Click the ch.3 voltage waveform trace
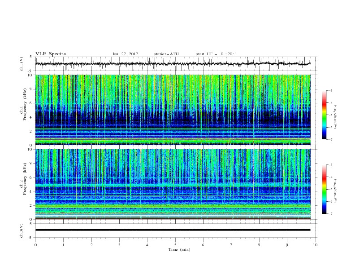Screen dimensions: 355x275 click(173, 230)
